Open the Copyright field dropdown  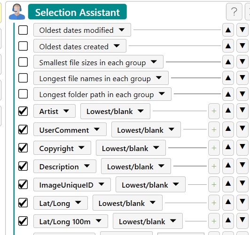click(x=62, y=148)
